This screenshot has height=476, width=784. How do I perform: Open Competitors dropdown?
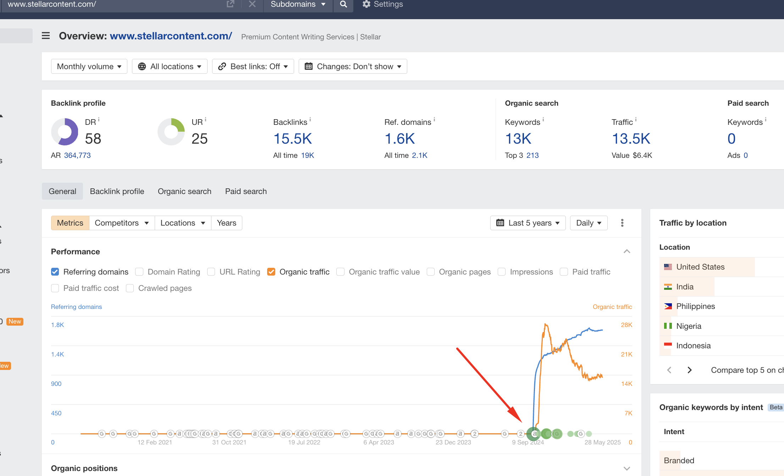point(122,223)
